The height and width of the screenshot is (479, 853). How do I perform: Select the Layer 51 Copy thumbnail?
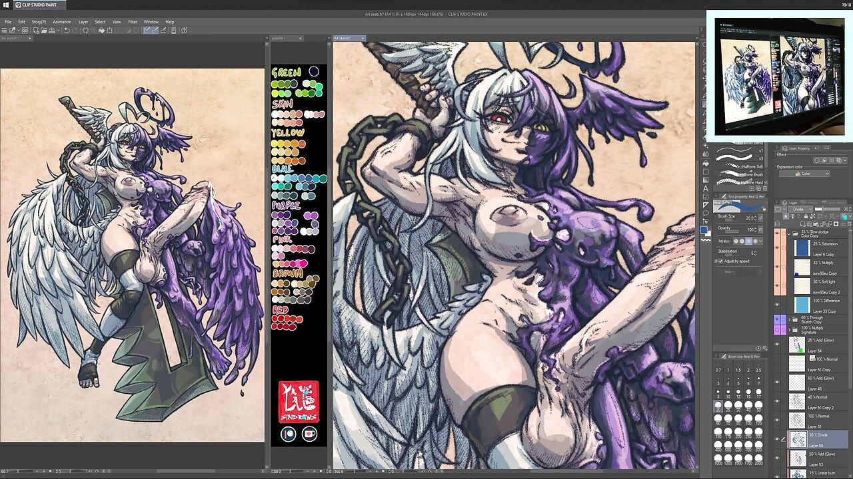pos(797,363)
